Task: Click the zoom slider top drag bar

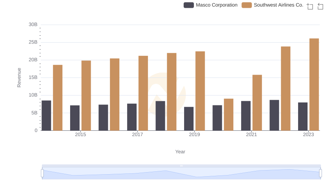Action: point(181,166)
